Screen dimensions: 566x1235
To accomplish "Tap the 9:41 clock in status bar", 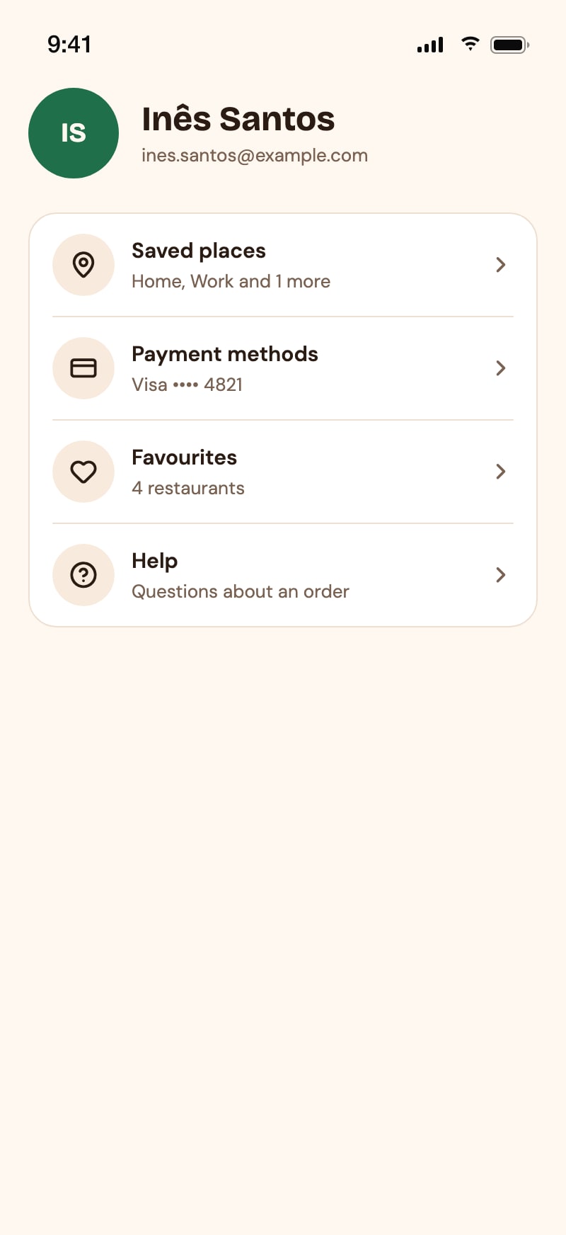I will pyautogui.click(x=69, y=45).
